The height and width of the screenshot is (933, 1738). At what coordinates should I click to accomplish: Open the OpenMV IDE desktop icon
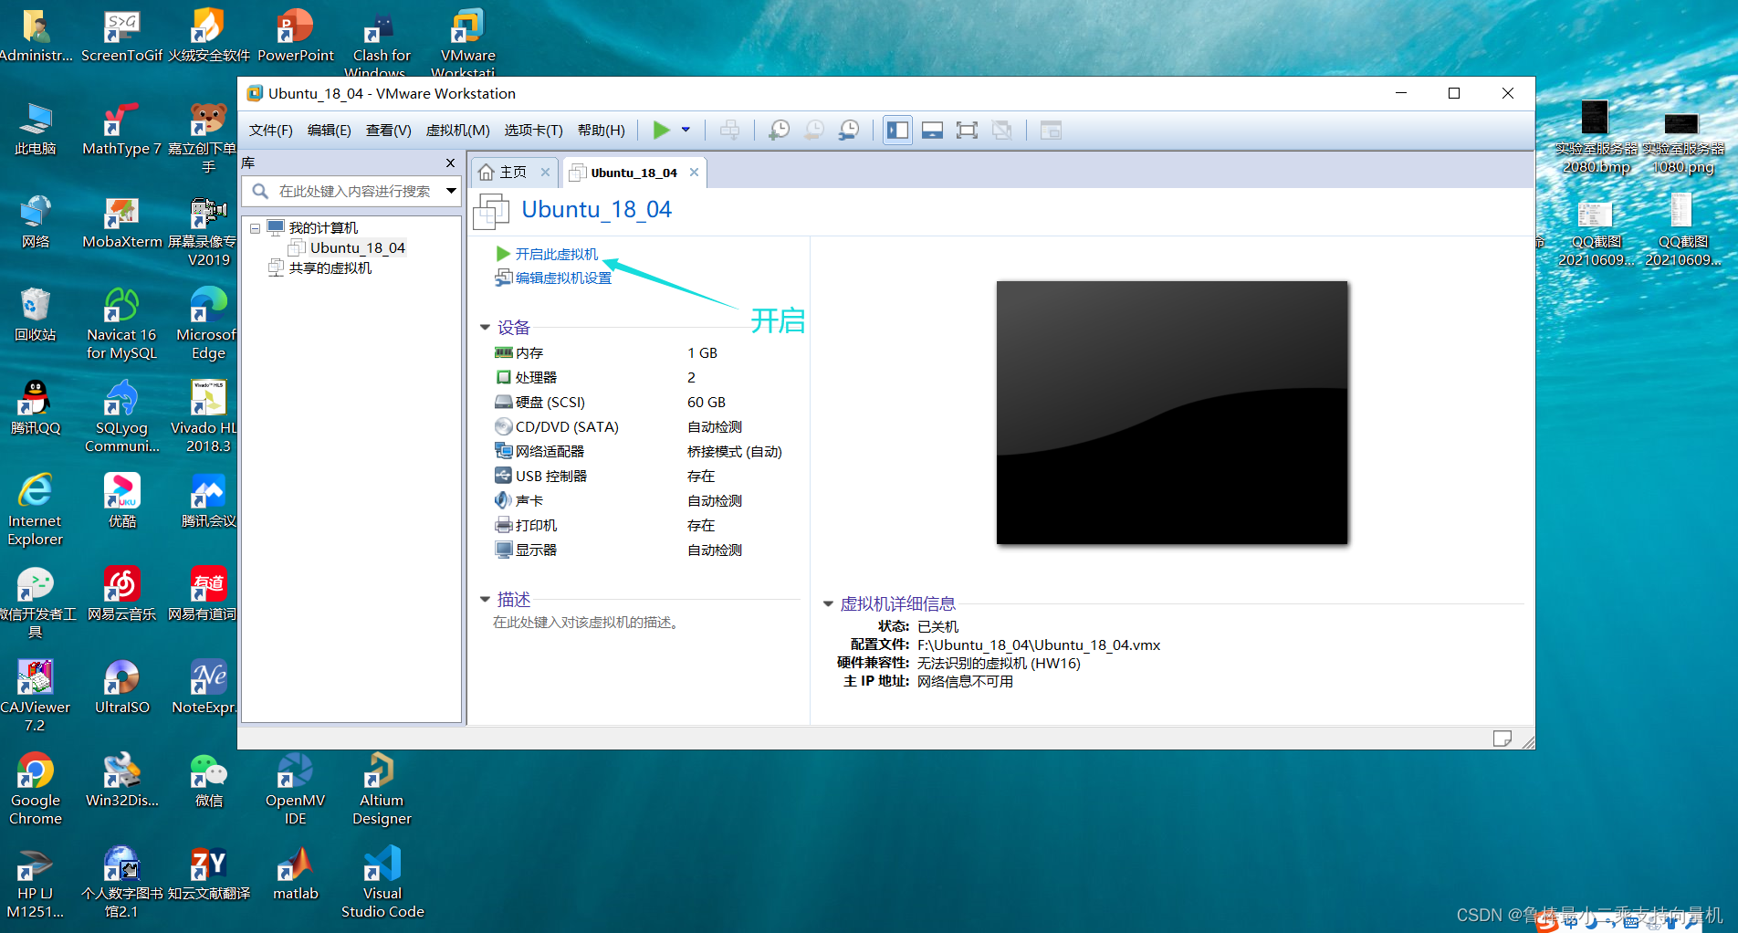pos(295,790)
